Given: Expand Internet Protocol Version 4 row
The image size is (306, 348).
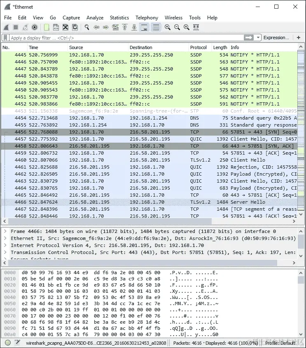Looking at the screenshot, I should (5, 245).
